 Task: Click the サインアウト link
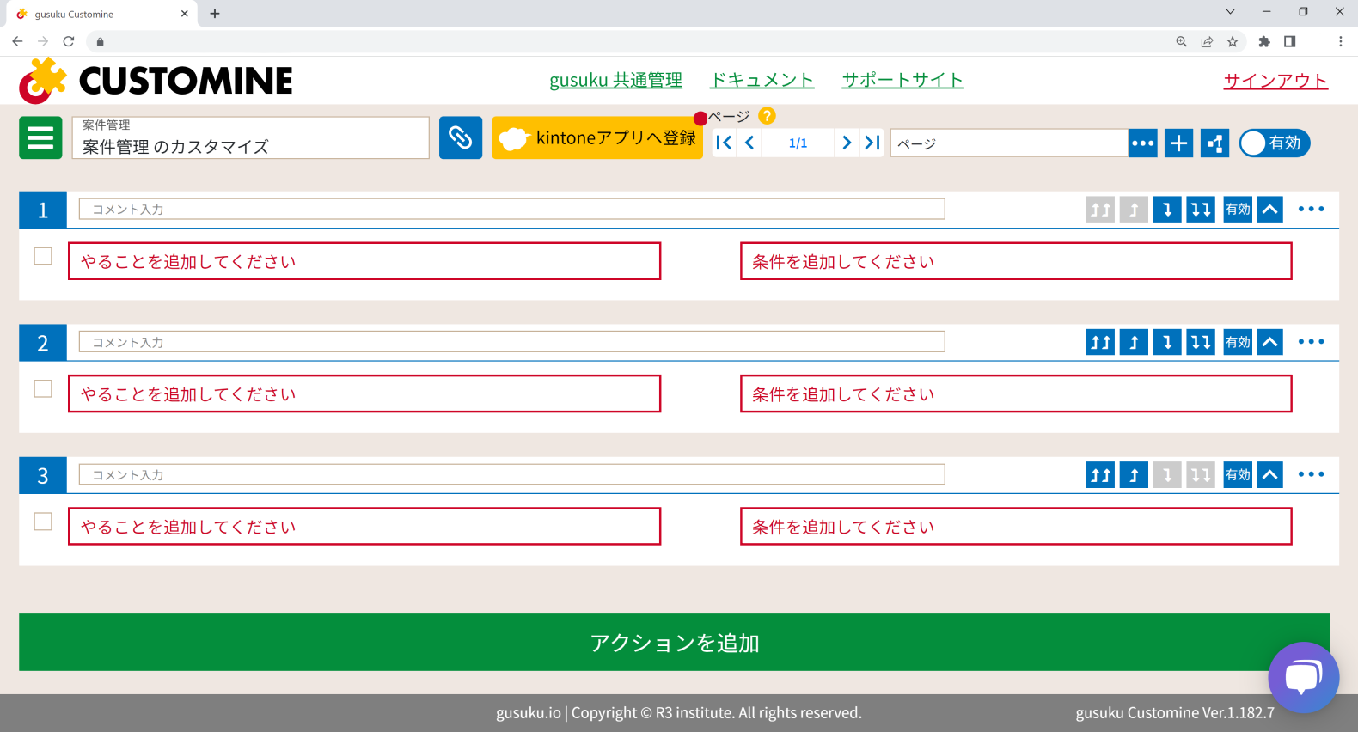(x=1275, y=81)
